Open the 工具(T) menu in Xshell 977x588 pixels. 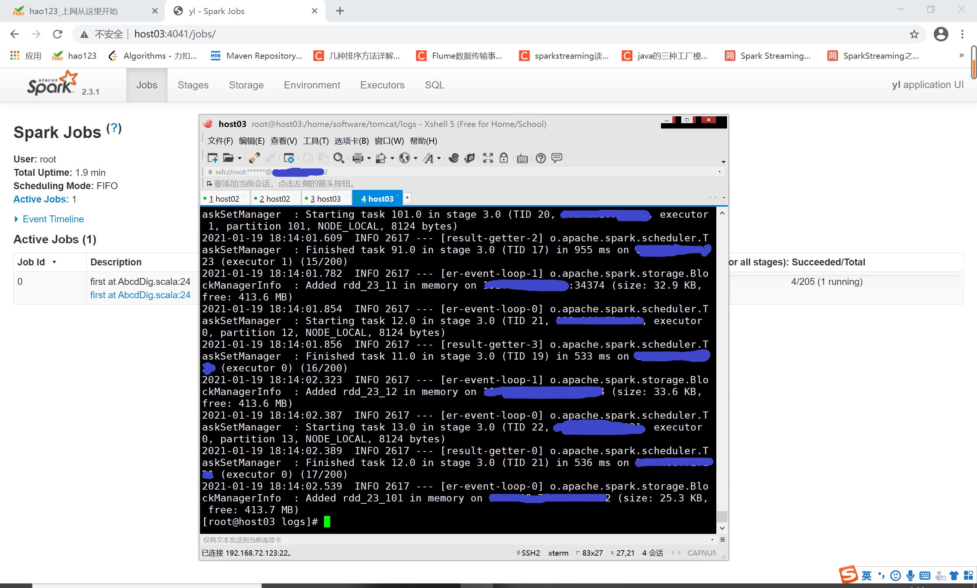point(316,141)
